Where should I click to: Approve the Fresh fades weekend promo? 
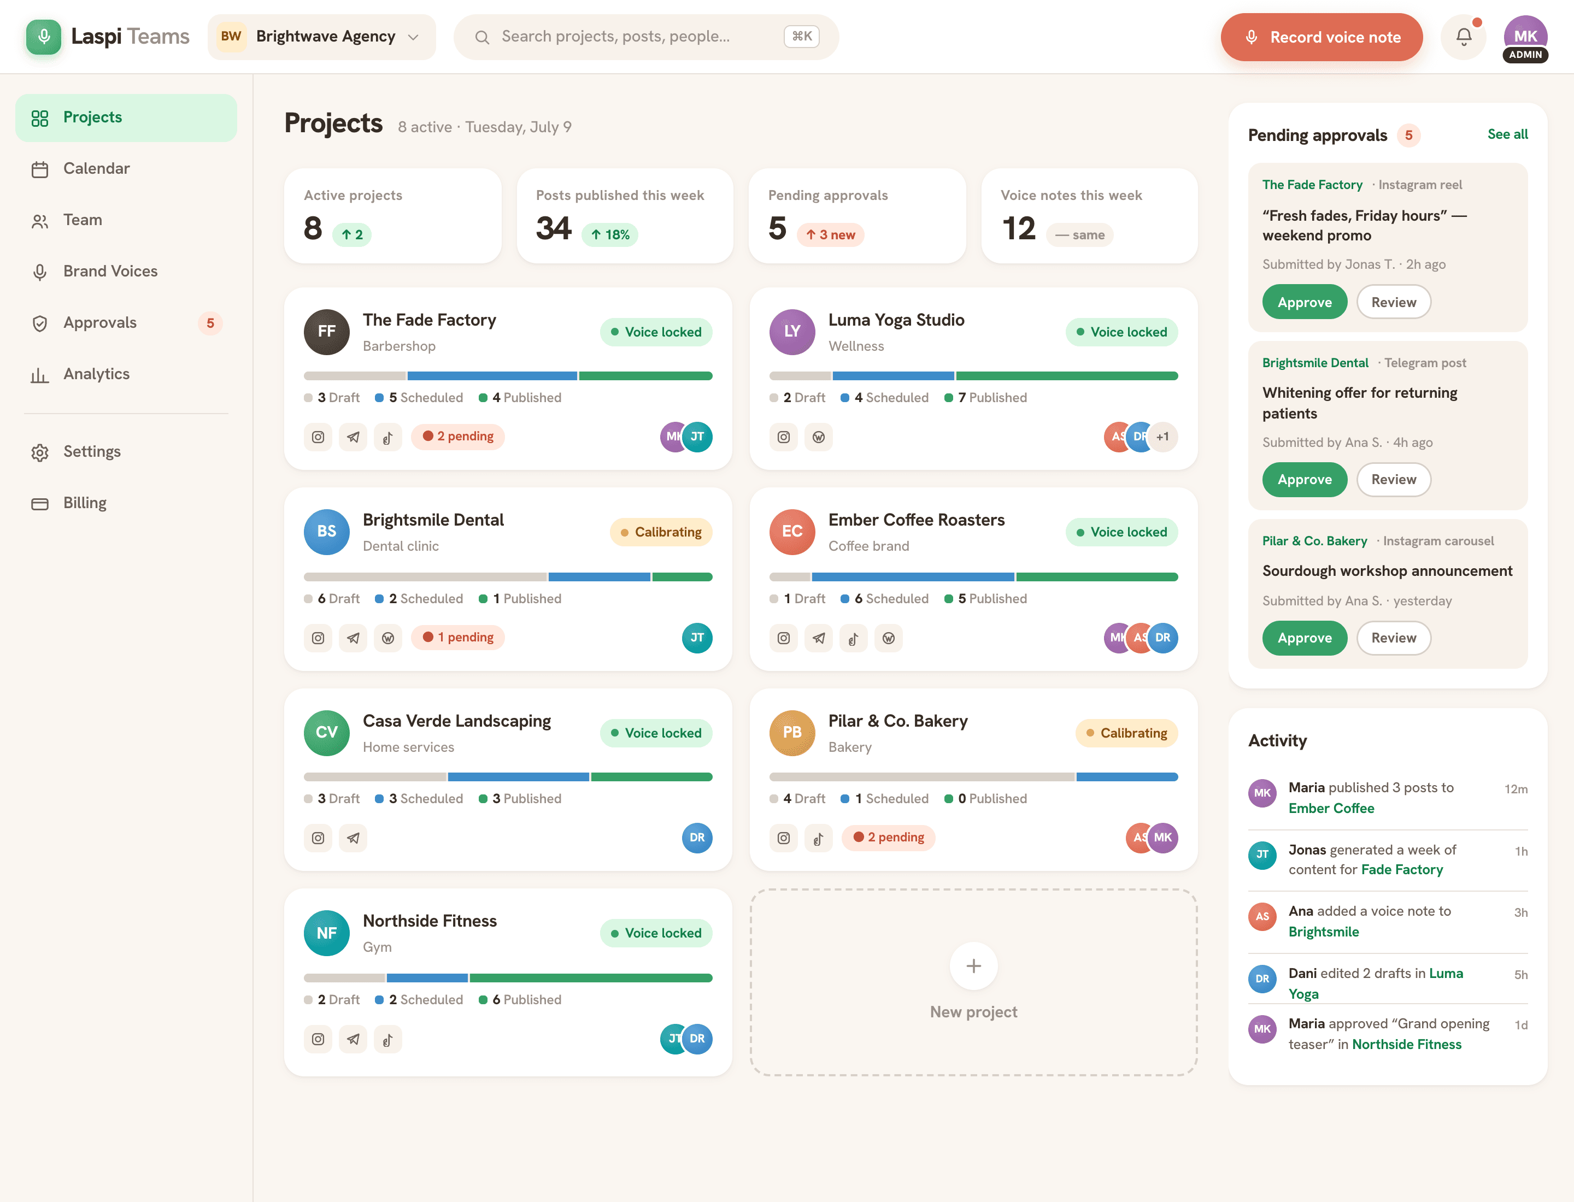coord(1304,302)
